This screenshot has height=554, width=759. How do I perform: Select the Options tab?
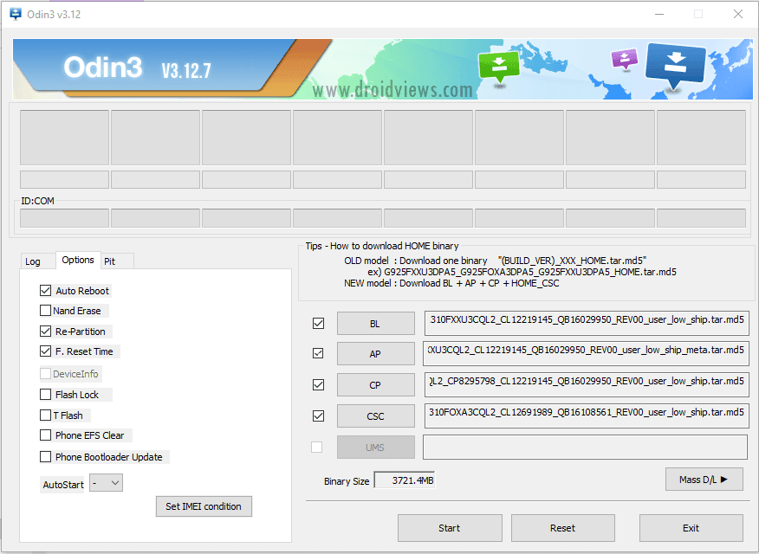78,260
